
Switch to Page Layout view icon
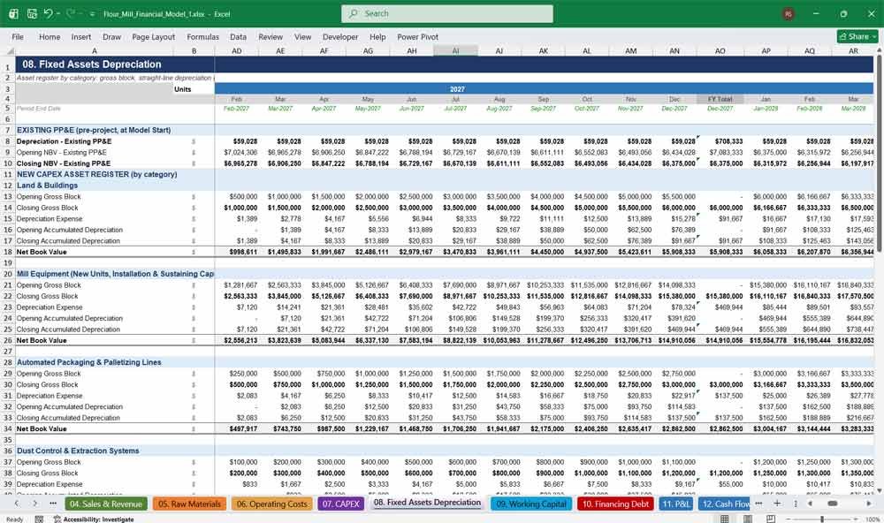[x=747, y=519]
